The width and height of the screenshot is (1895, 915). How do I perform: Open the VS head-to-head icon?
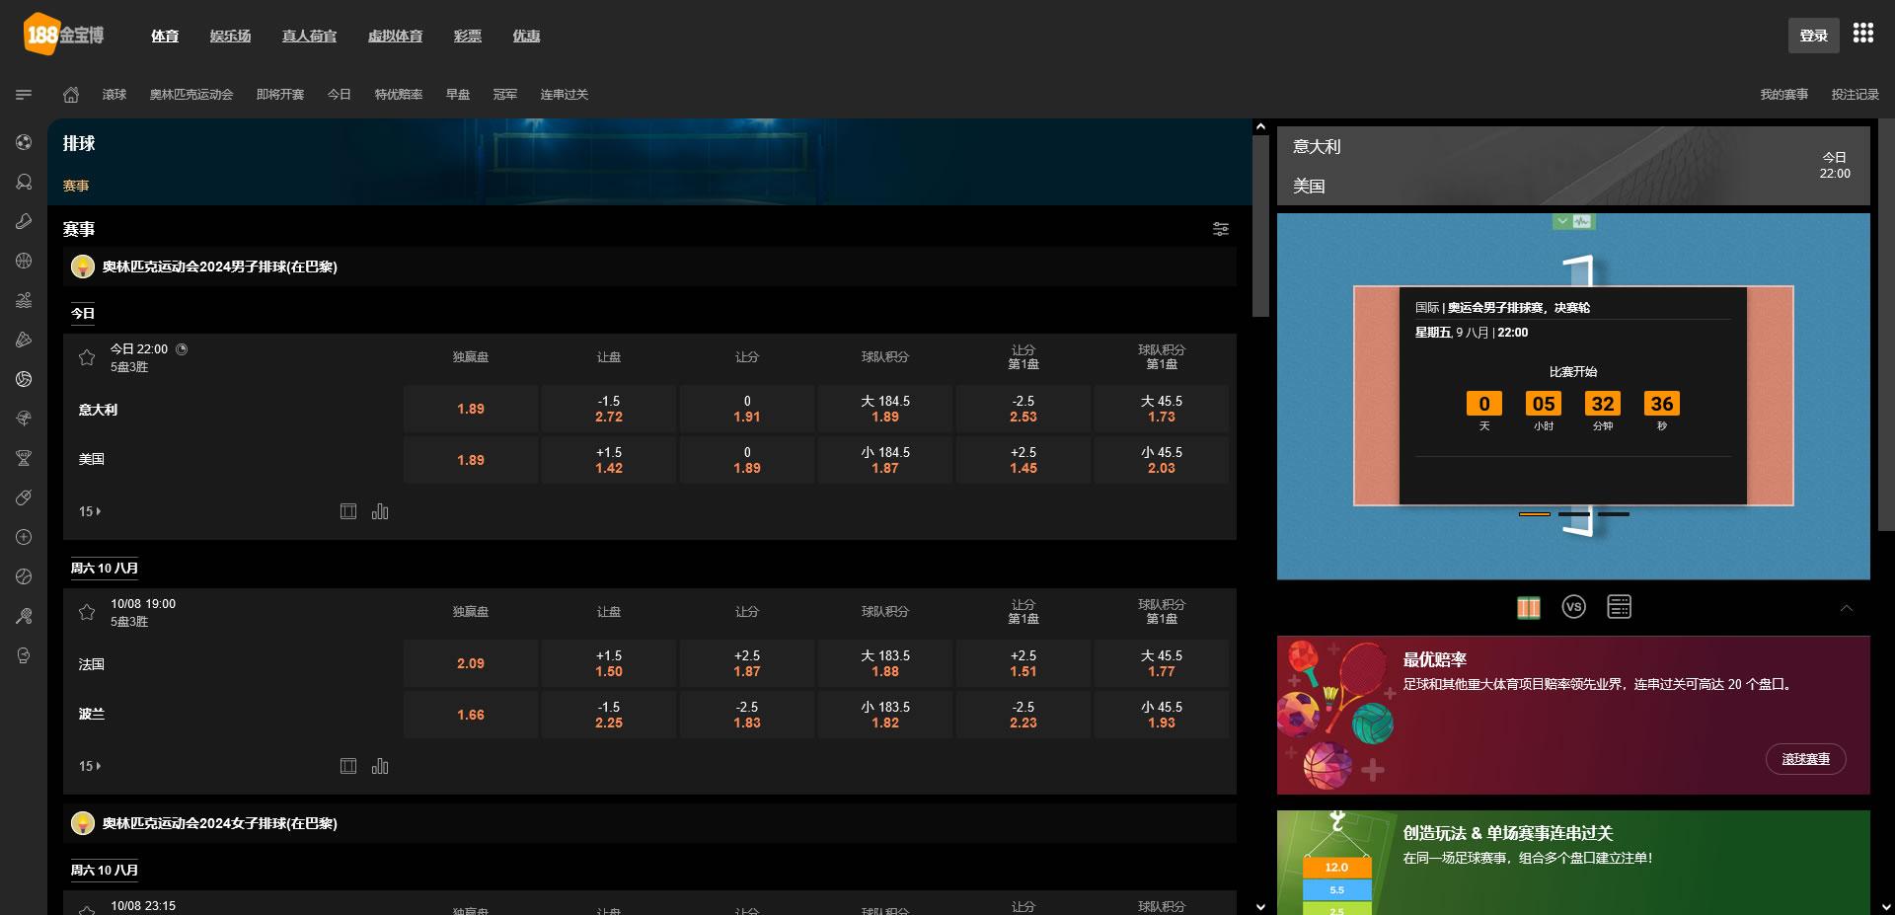pos(1574,607)
